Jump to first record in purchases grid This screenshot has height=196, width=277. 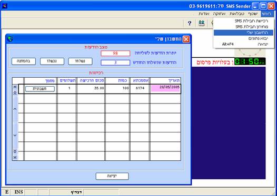(15, 87)
